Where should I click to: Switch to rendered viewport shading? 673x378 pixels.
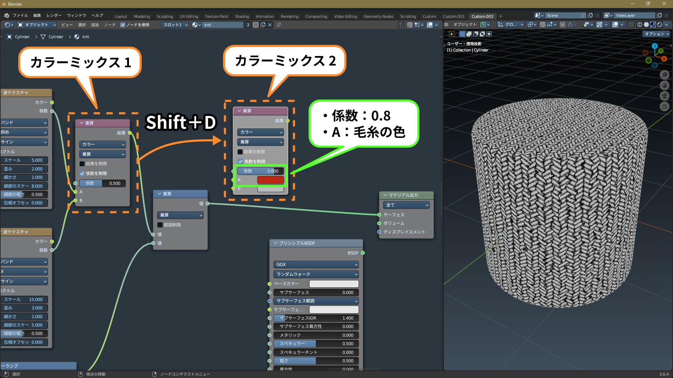[x=660, y=24]
